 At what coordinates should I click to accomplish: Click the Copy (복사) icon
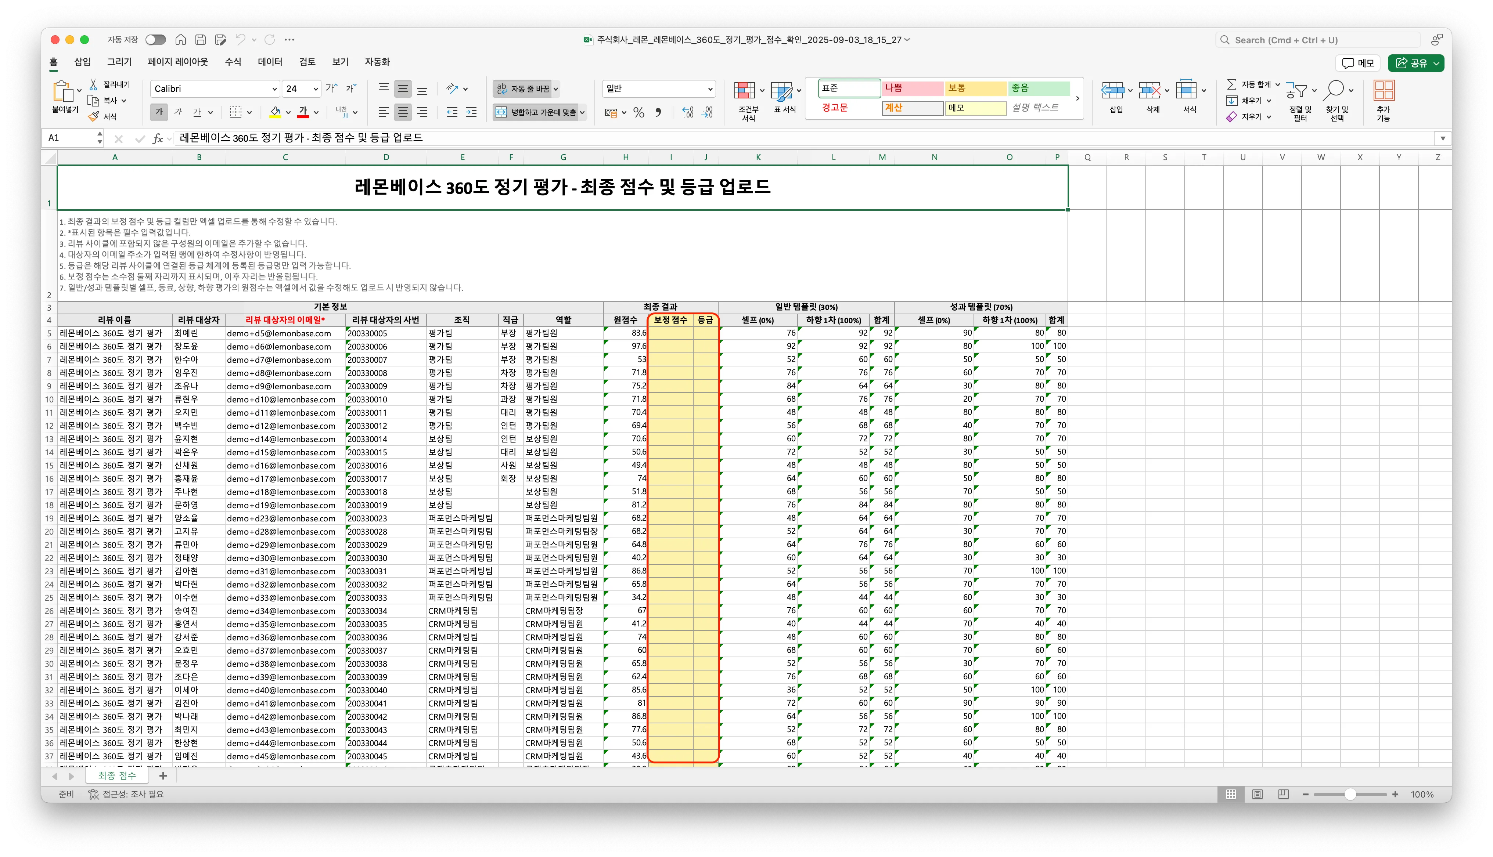[94, 101]
